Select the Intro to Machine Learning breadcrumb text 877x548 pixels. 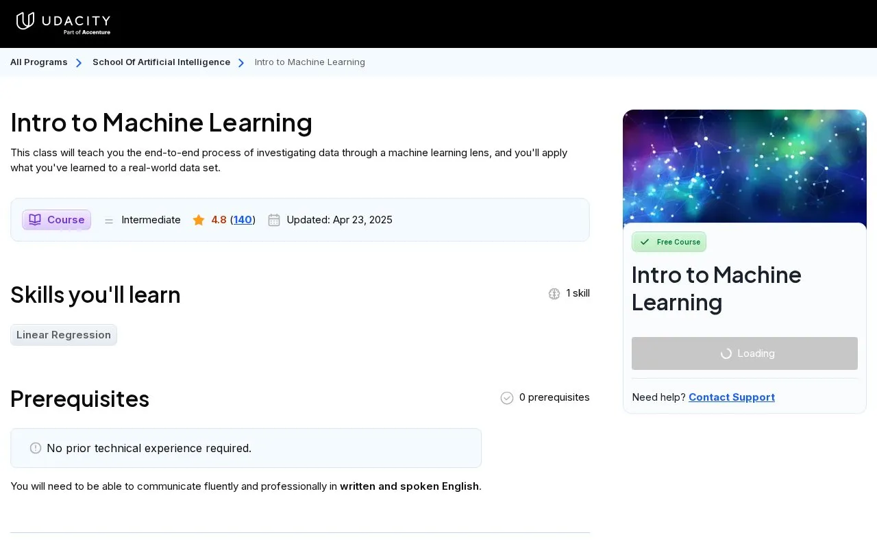point(310,62)
